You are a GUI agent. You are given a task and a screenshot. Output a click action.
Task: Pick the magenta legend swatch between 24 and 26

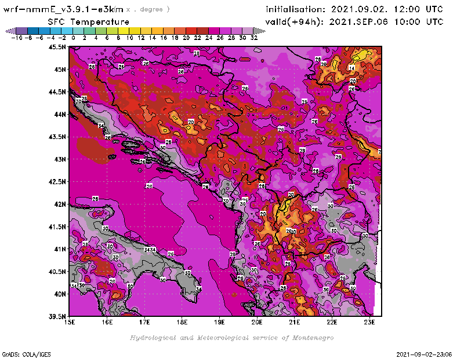tap(214, 31)
